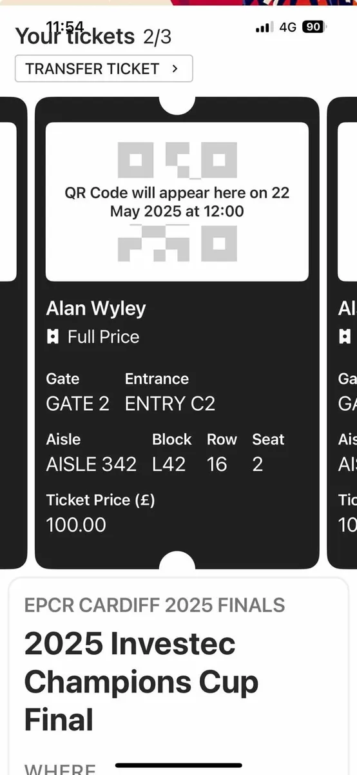Open the previous ticket card on the left
The width and height of the screenshot is (357, 775).
[13, 333]
